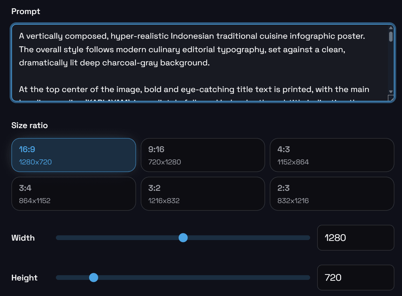Click the prompt textarea resize handle
This screenshot has height=296, width=402.
tap(391, 98)
